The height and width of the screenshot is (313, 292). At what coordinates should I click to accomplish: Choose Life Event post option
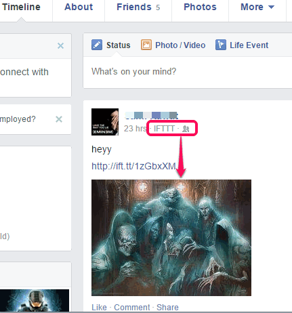coord(249,45)
